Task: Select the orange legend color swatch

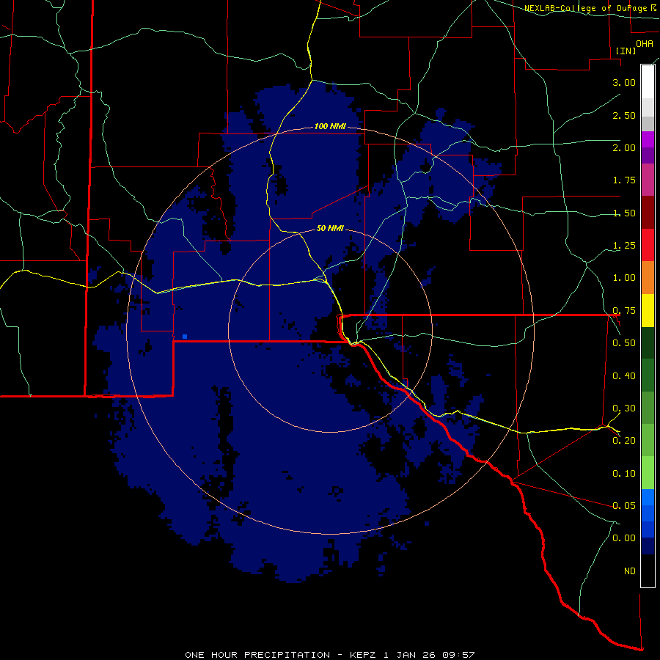Action: (x=648, y=278)
